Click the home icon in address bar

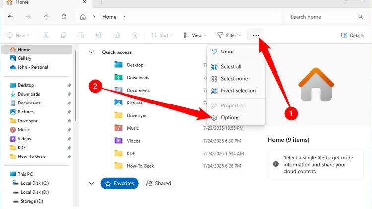(83, 17)
